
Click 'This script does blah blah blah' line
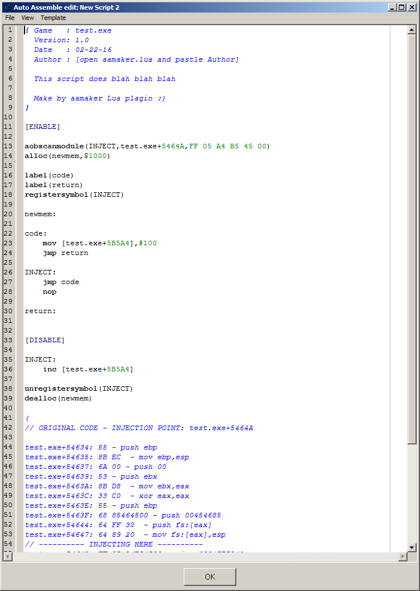tap(104, 79)
